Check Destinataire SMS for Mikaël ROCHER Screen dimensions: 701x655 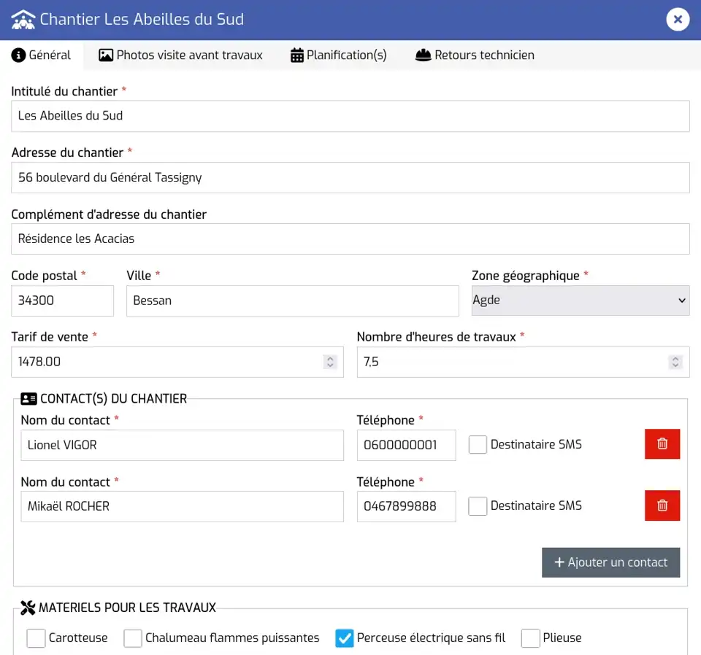(x=478, y=506)
